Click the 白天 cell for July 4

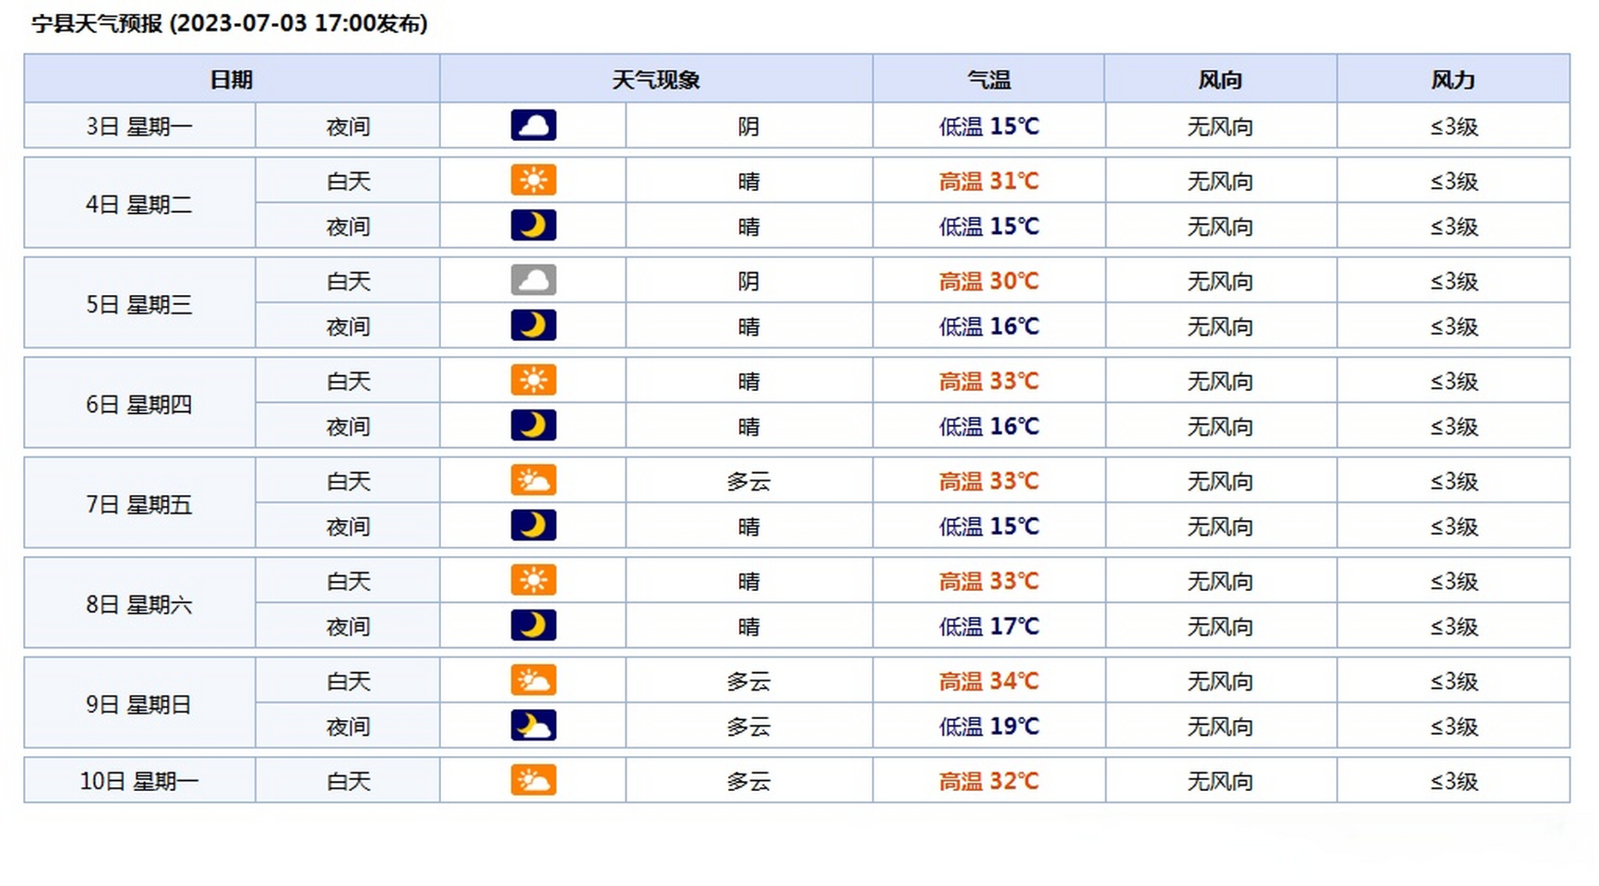point(348,180)
